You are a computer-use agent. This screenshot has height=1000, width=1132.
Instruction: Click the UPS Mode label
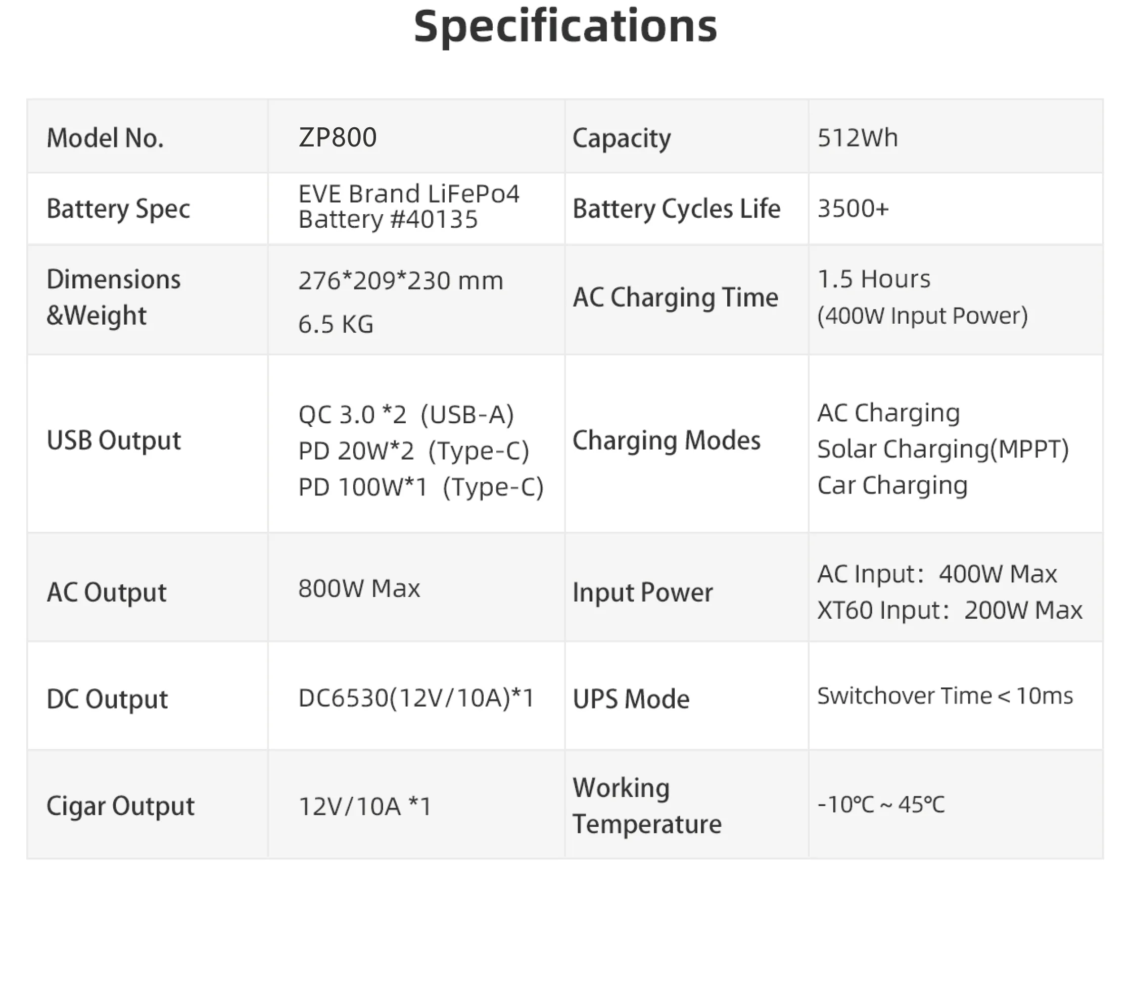[631, 699]
